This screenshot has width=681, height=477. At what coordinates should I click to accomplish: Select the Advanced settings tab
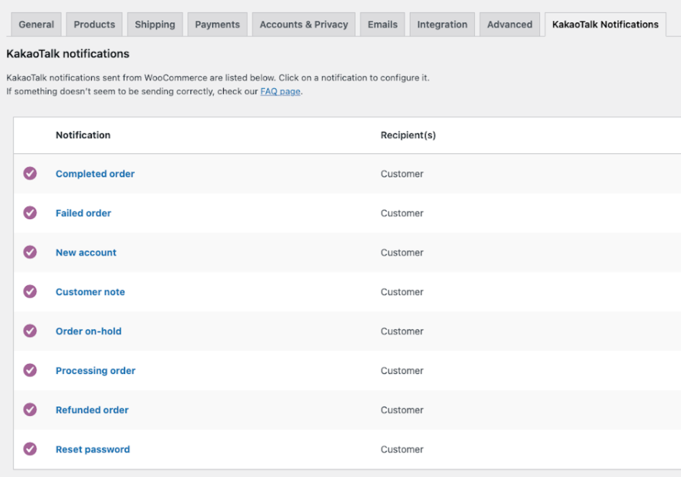509,25
